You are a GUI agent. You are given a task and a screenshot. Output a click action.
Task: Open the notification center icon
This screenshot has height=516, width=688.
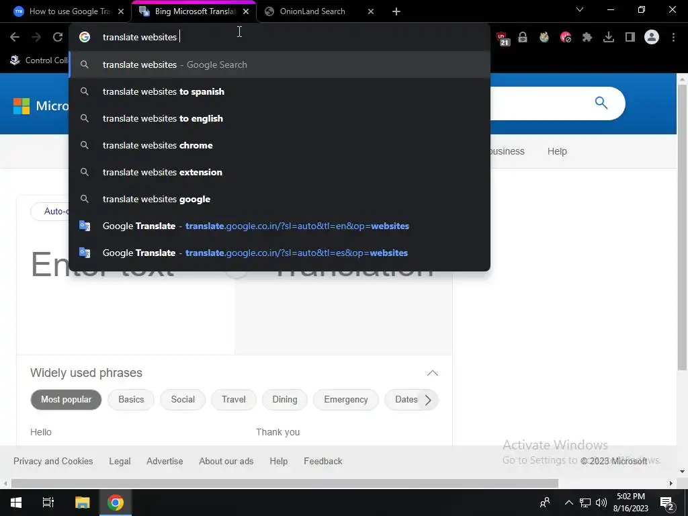pyautogui.click(x=667, y=503)
